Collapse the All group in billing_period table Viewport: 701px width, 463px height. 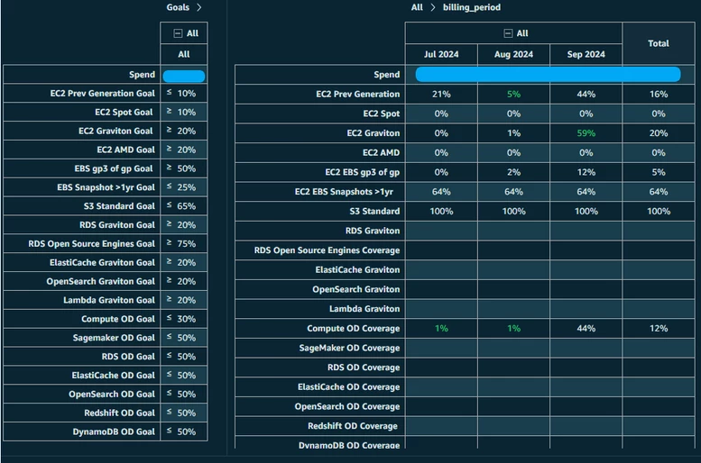pos(508,33)
